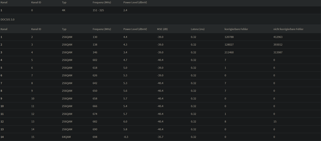Select the frequency range cell "151 - 325"
This screenshot has height=141, width=321.
point(98,10)
